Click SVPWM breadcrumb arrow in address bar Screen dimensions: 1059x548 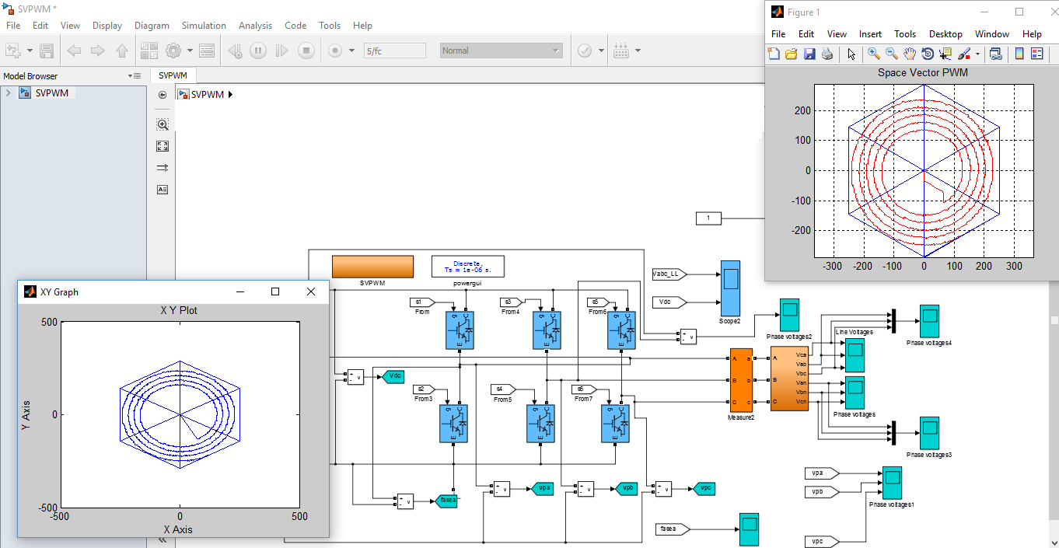(230, 95)
